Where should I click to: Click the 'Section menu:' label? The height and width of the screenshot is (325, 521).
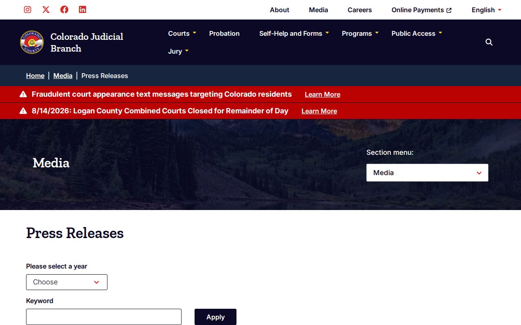pyautogui.click(x=390, y=152)
